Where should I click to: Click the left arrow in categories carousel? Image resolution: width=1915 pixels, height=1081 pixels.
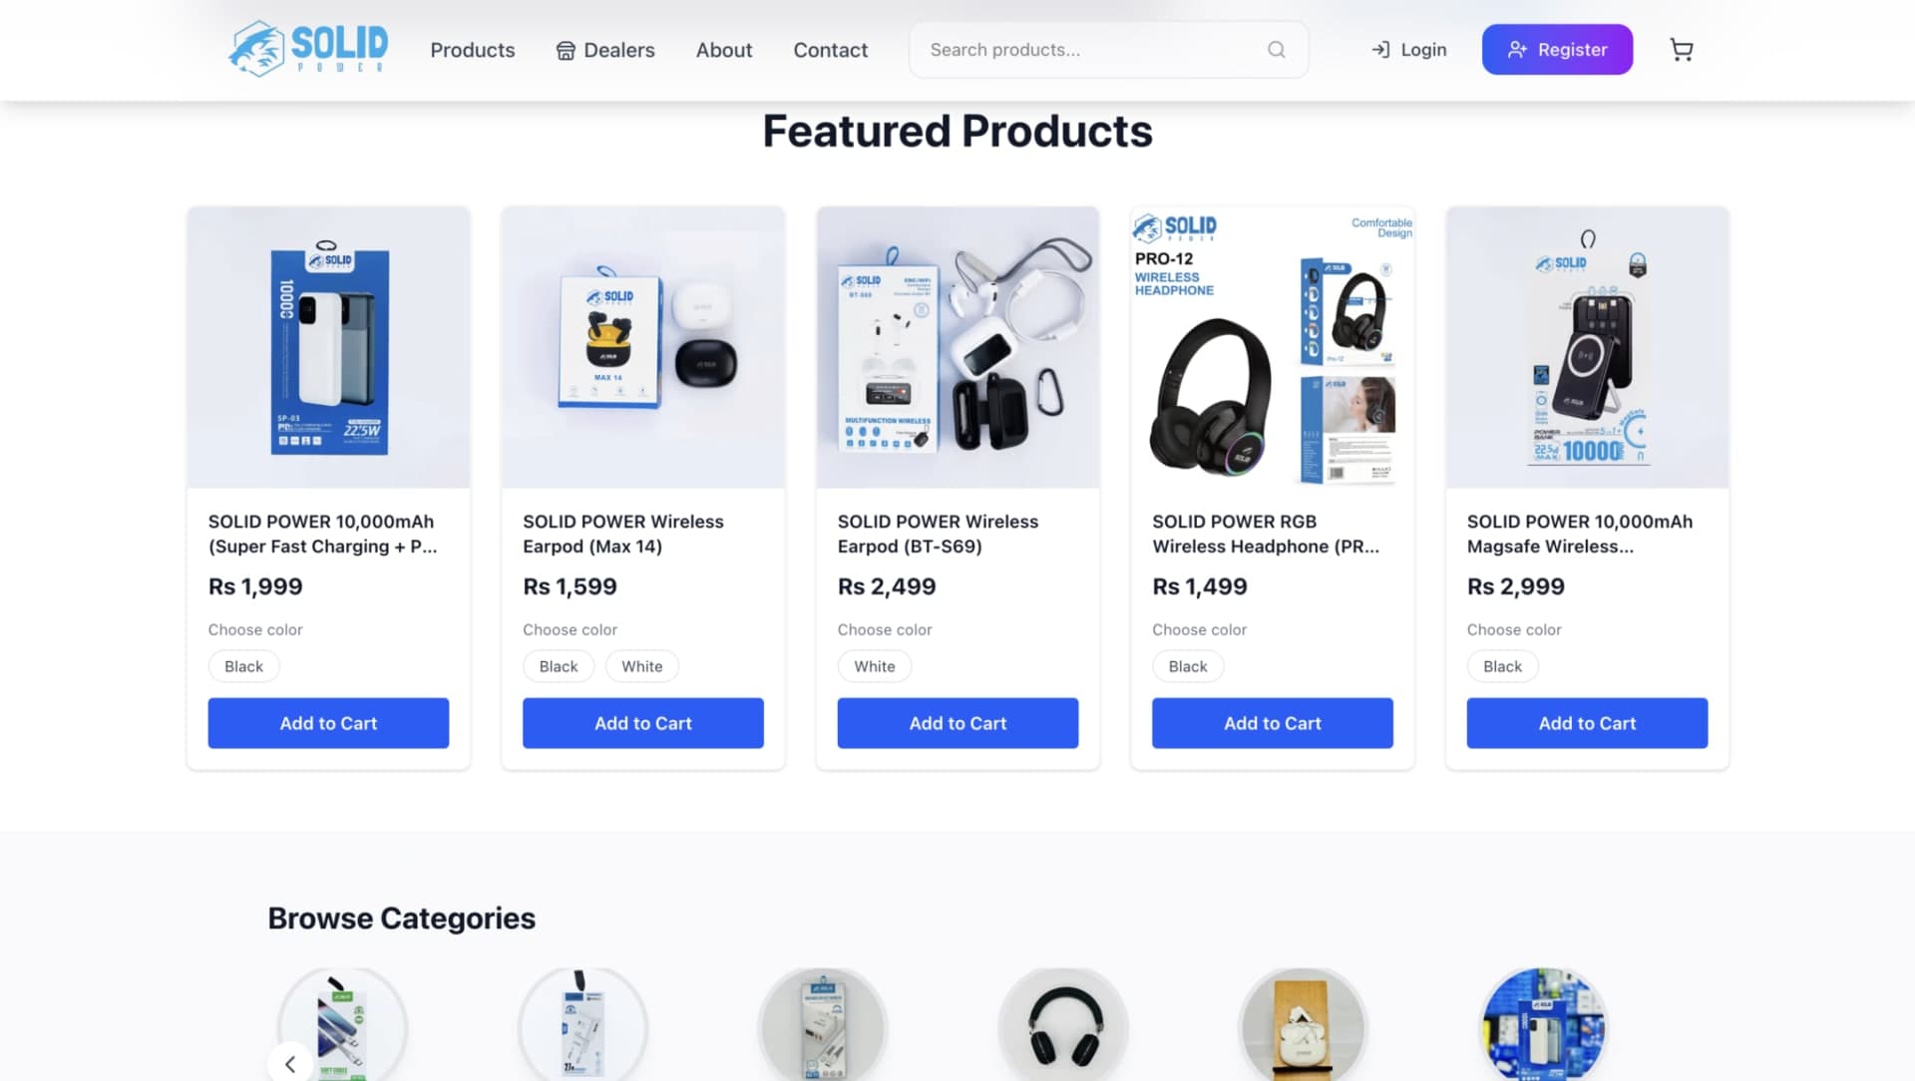tap(290, 1063)
